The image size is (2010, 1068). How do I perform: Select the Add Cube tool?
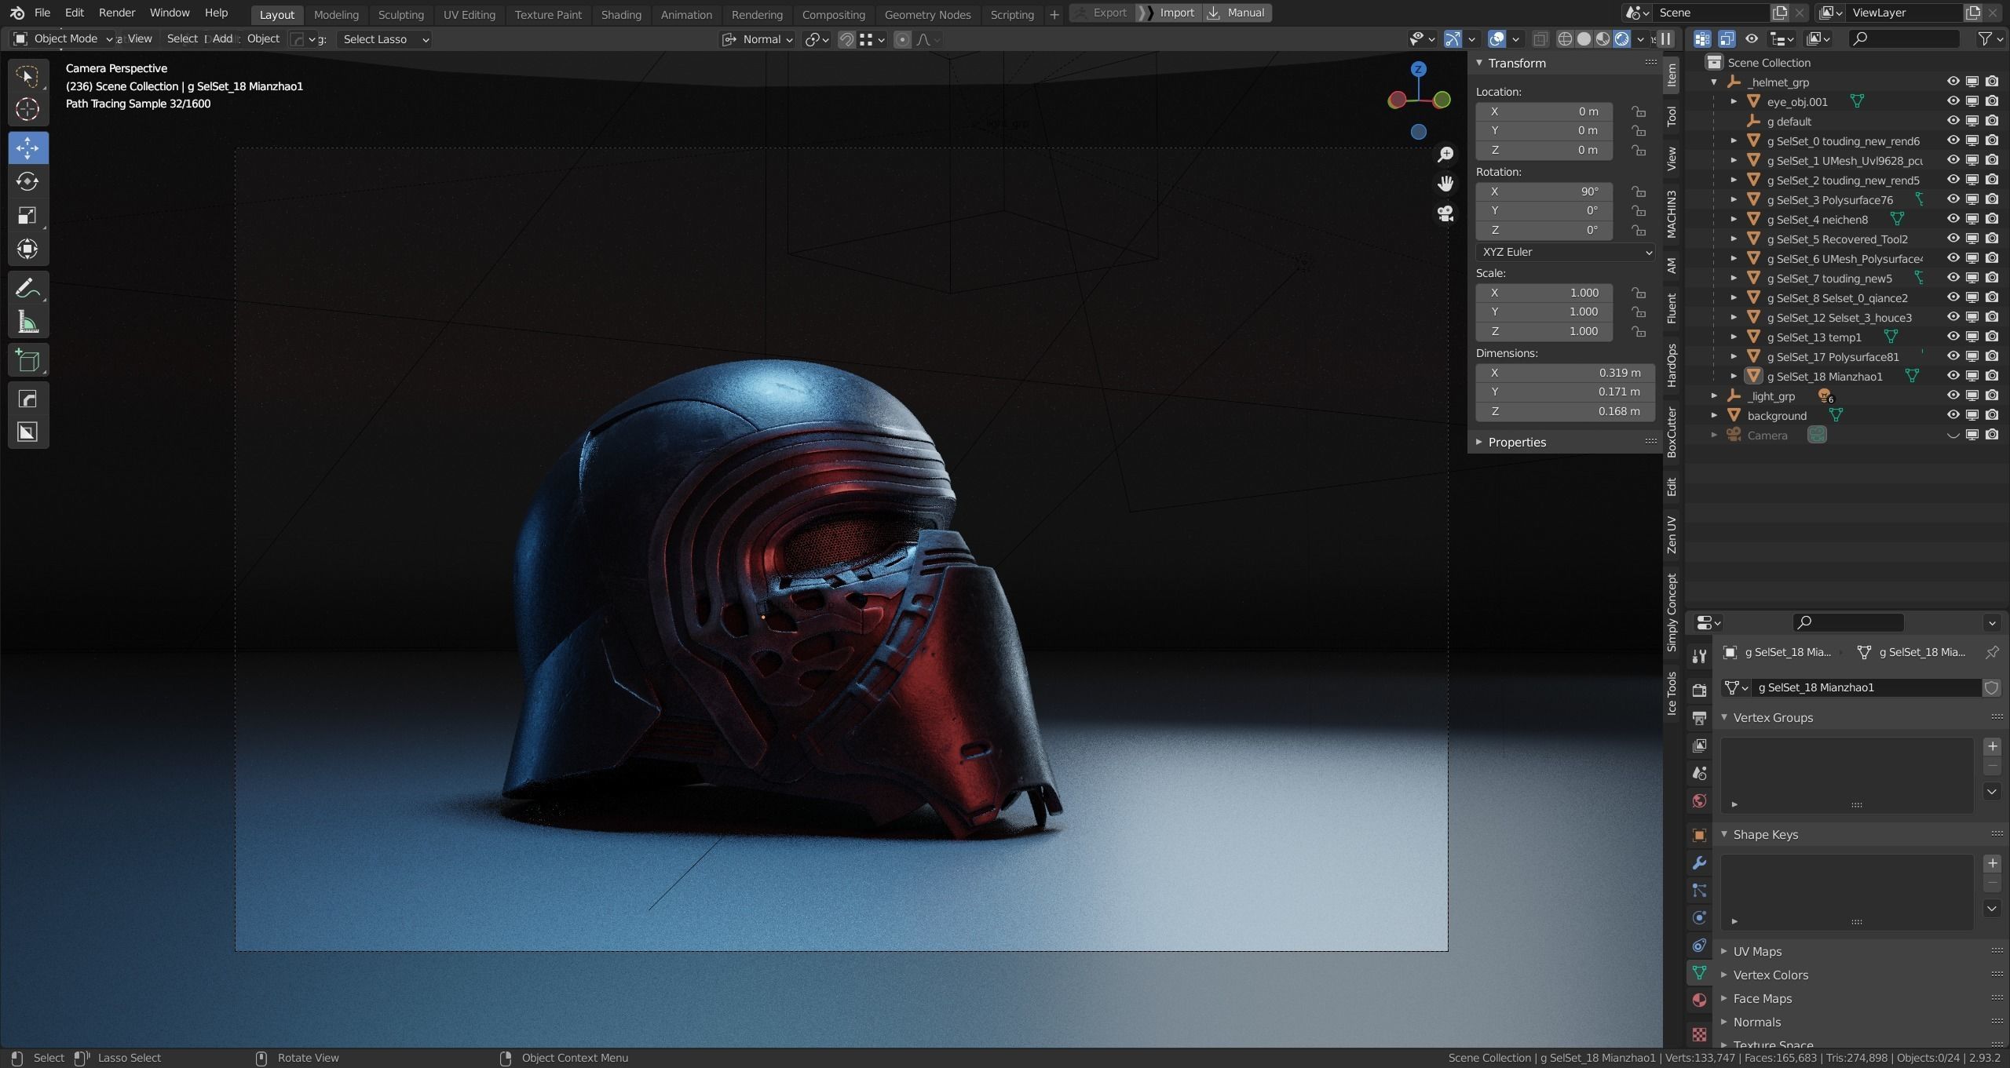coord(27,360)
